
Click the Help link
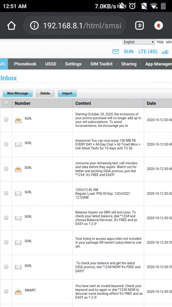tap(160, 42)
